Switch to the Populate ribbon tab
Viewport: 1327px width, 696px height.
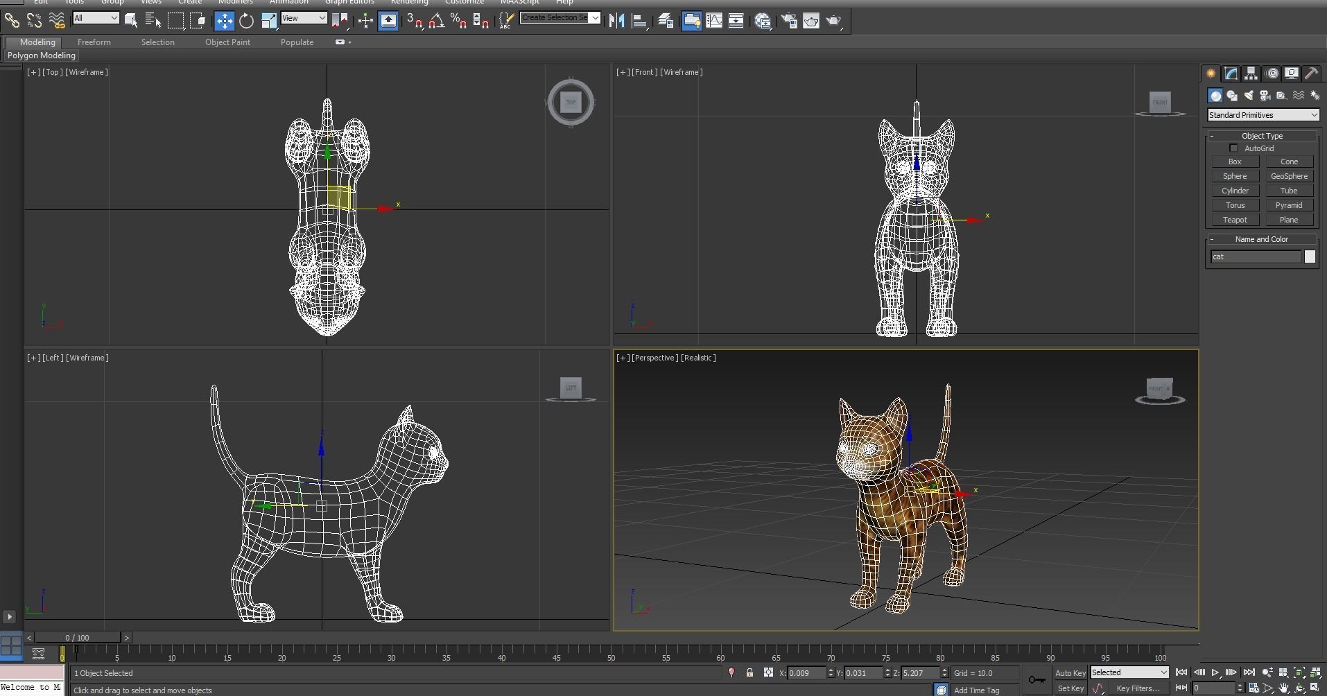tap(297, 42)
